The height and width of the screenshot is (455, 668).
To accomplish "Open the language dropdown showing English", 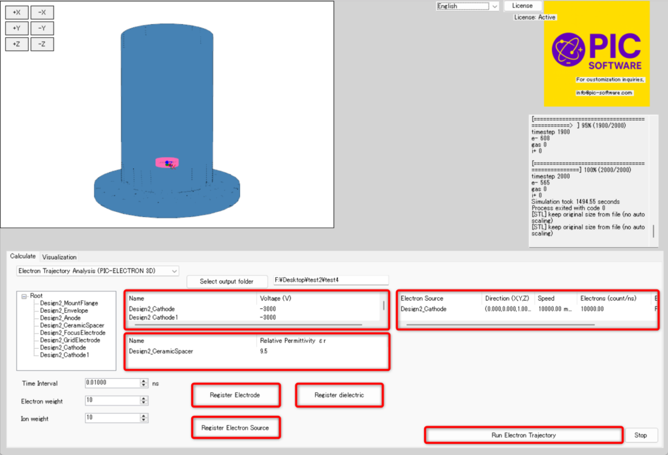I will pos(467,7).
